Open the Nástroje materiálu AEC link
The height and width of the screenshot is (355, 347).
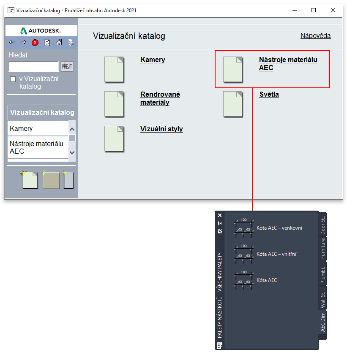pyautogui.click(x=288, y=64)
